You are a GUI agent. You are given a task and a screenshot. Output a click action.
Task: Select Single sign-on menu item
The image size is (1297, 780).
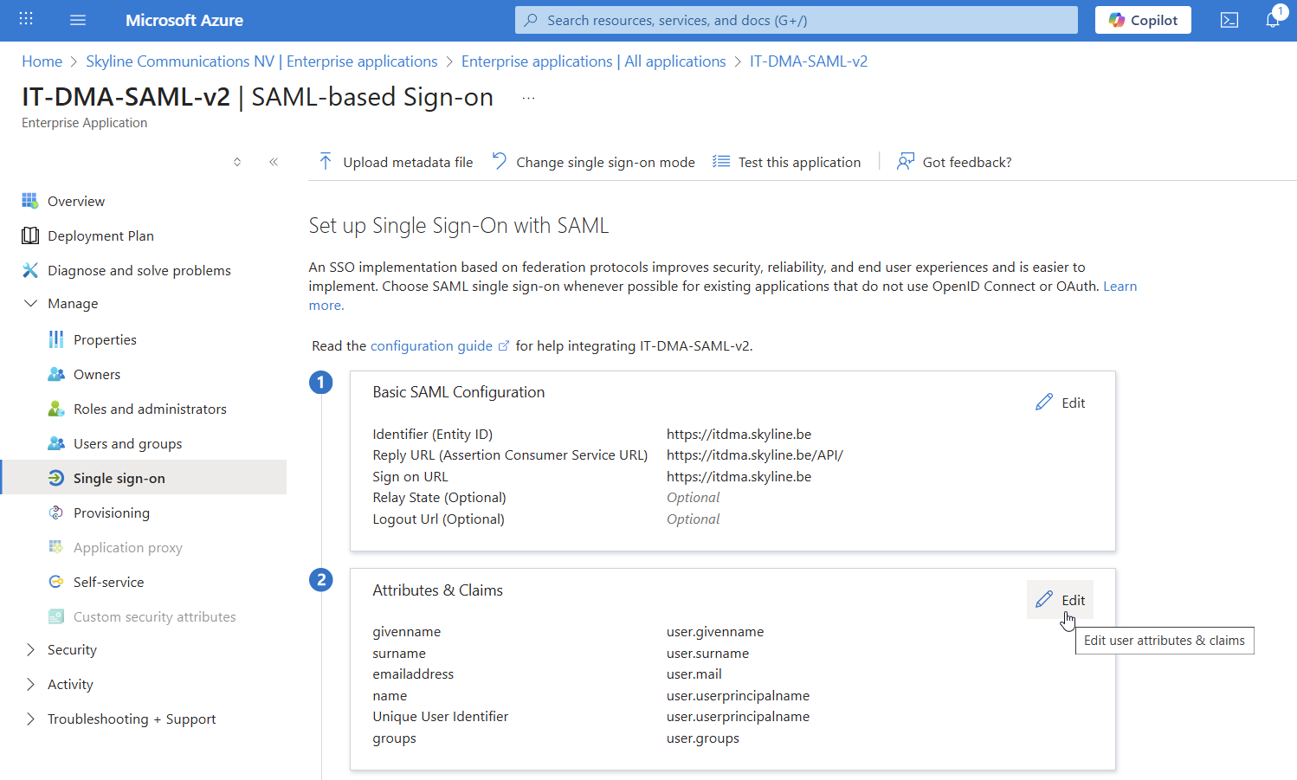[144, 477]
